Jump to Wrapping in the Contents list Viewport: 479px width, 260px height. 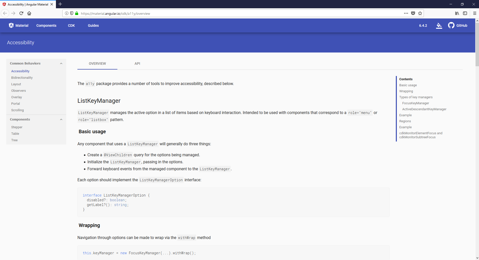click(x=406, y=91)
